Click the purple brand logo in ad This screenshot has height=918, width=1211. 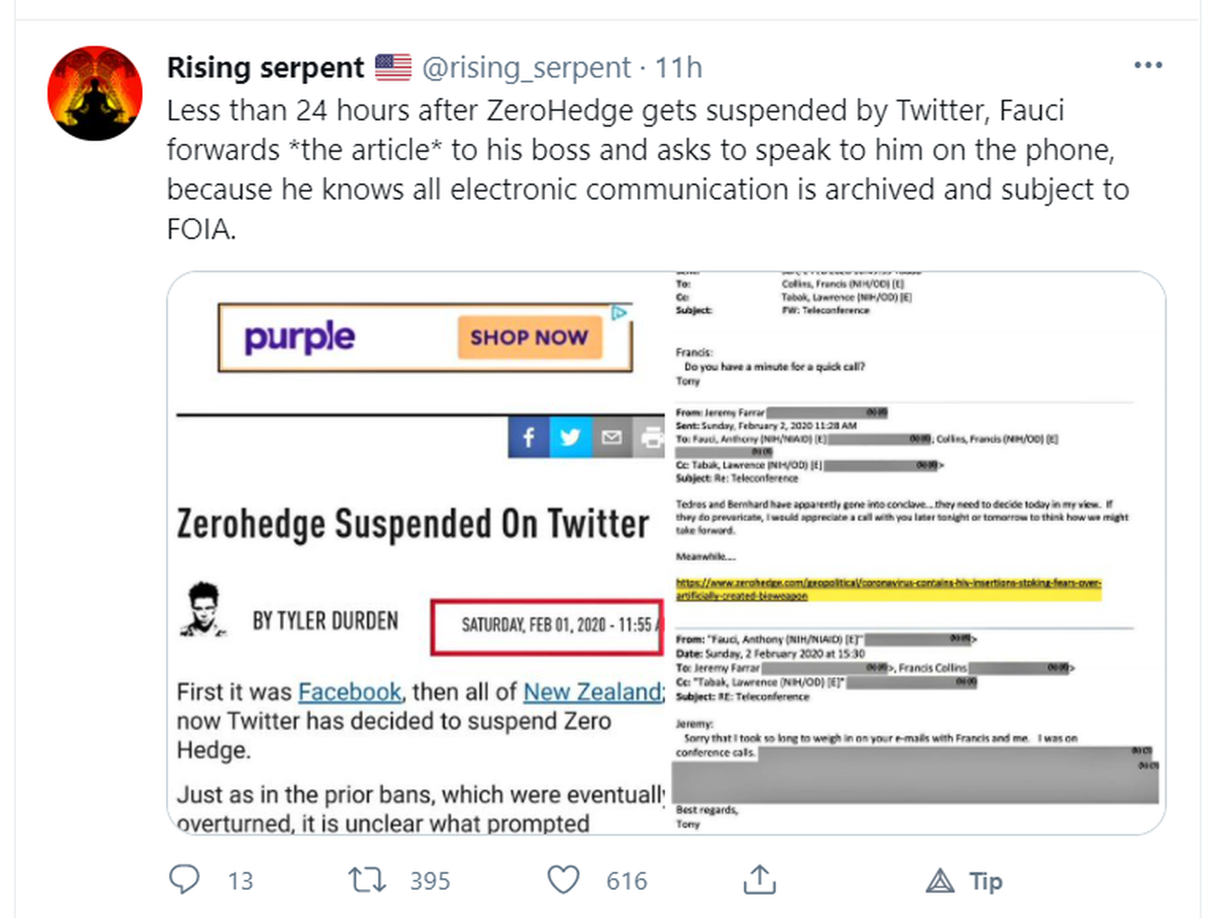(299, 337)
